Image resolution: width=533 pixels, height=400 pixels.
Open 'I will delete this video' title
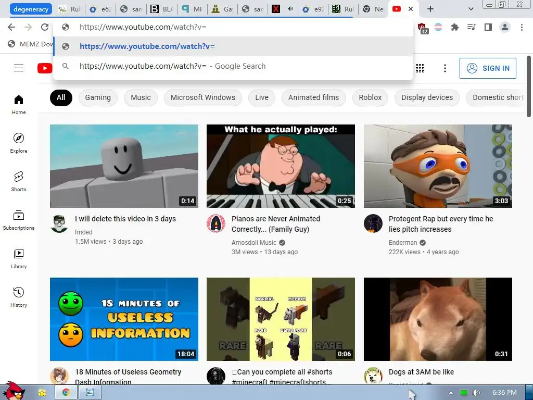[125, 219]
